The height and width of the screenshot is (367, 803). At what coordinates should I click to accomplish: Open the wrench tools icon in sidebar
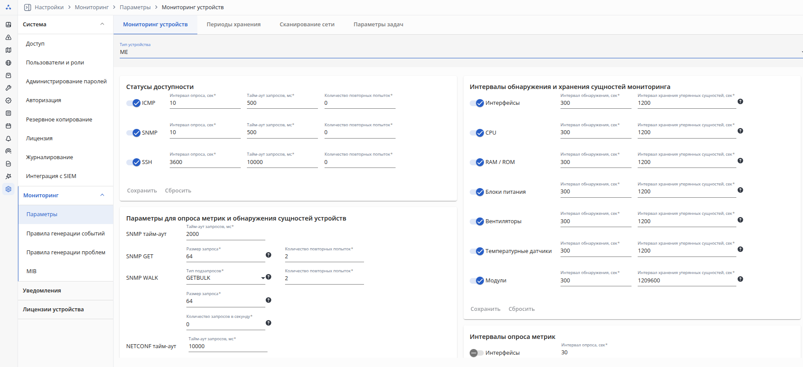[8, 88]
